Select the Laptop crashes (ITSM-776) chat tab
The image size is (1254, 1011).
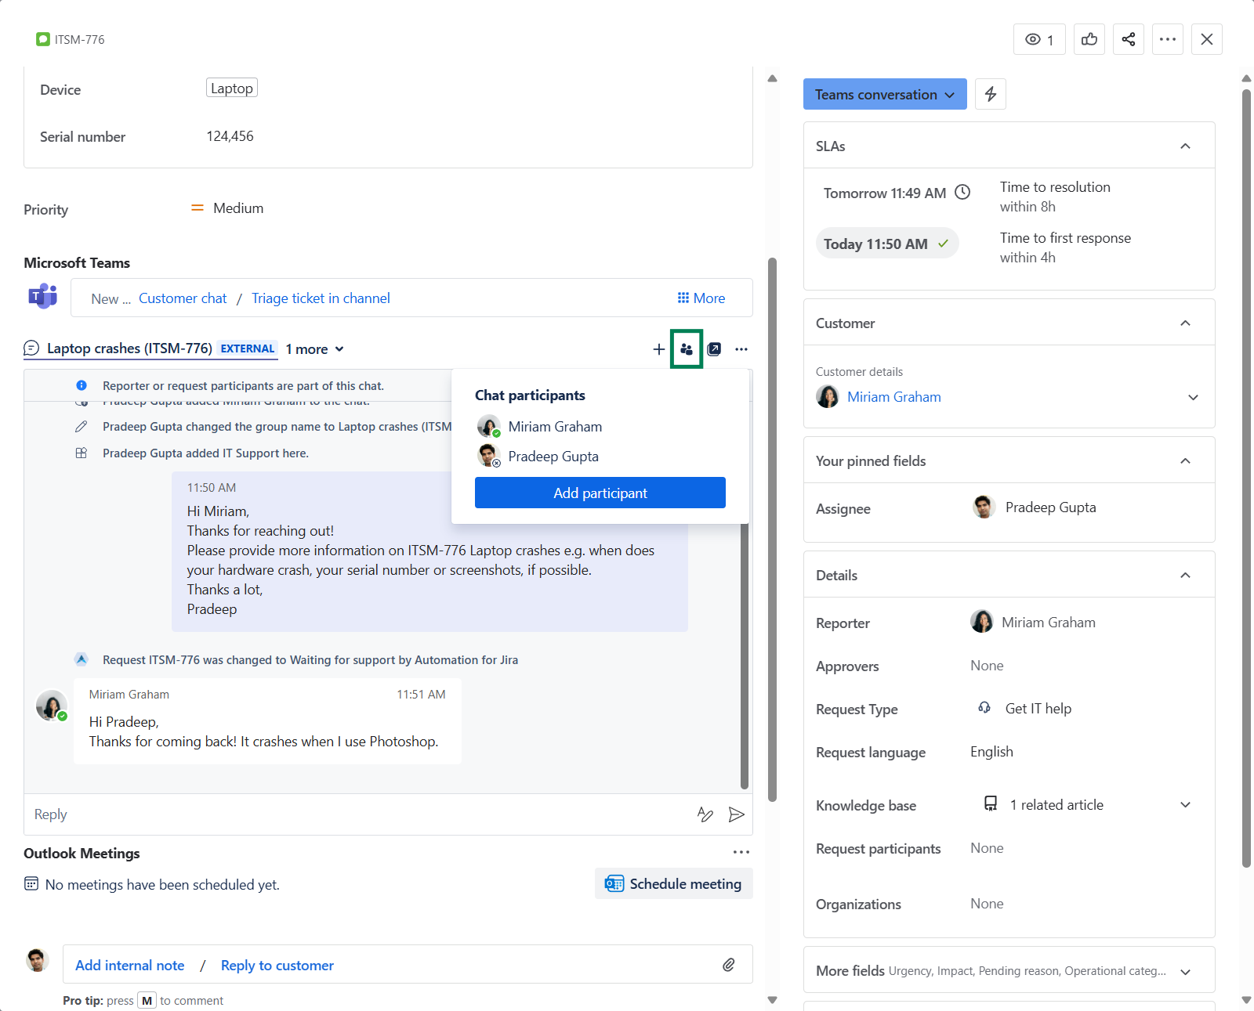pyautogui.click(x=129, y=348)
